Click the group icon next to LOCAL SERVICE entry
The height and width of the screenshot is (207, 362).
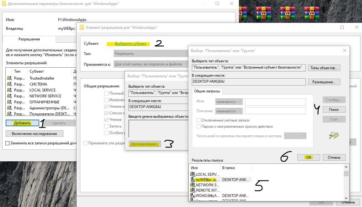[9, 90]
